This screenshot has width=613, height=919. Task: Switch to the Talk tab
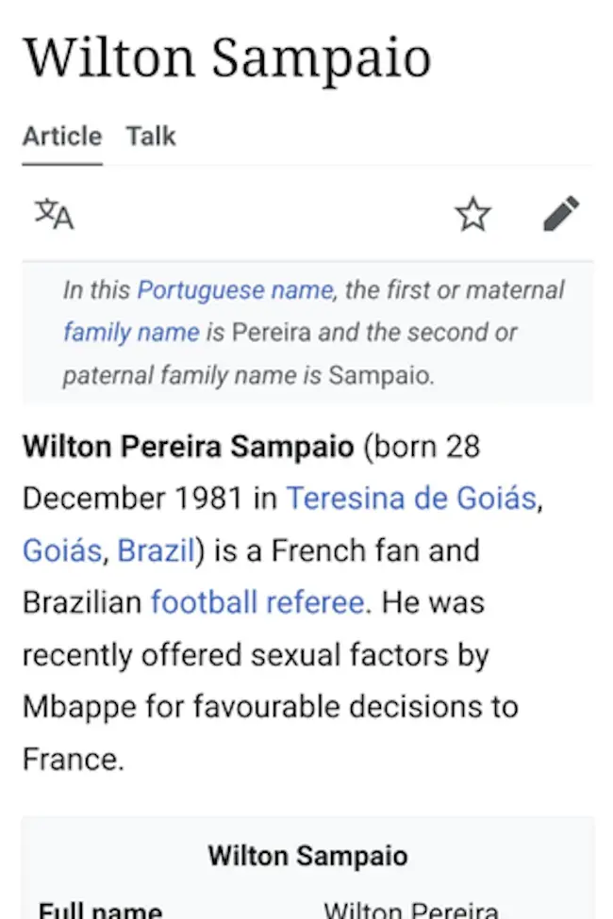tap(150, 136)
